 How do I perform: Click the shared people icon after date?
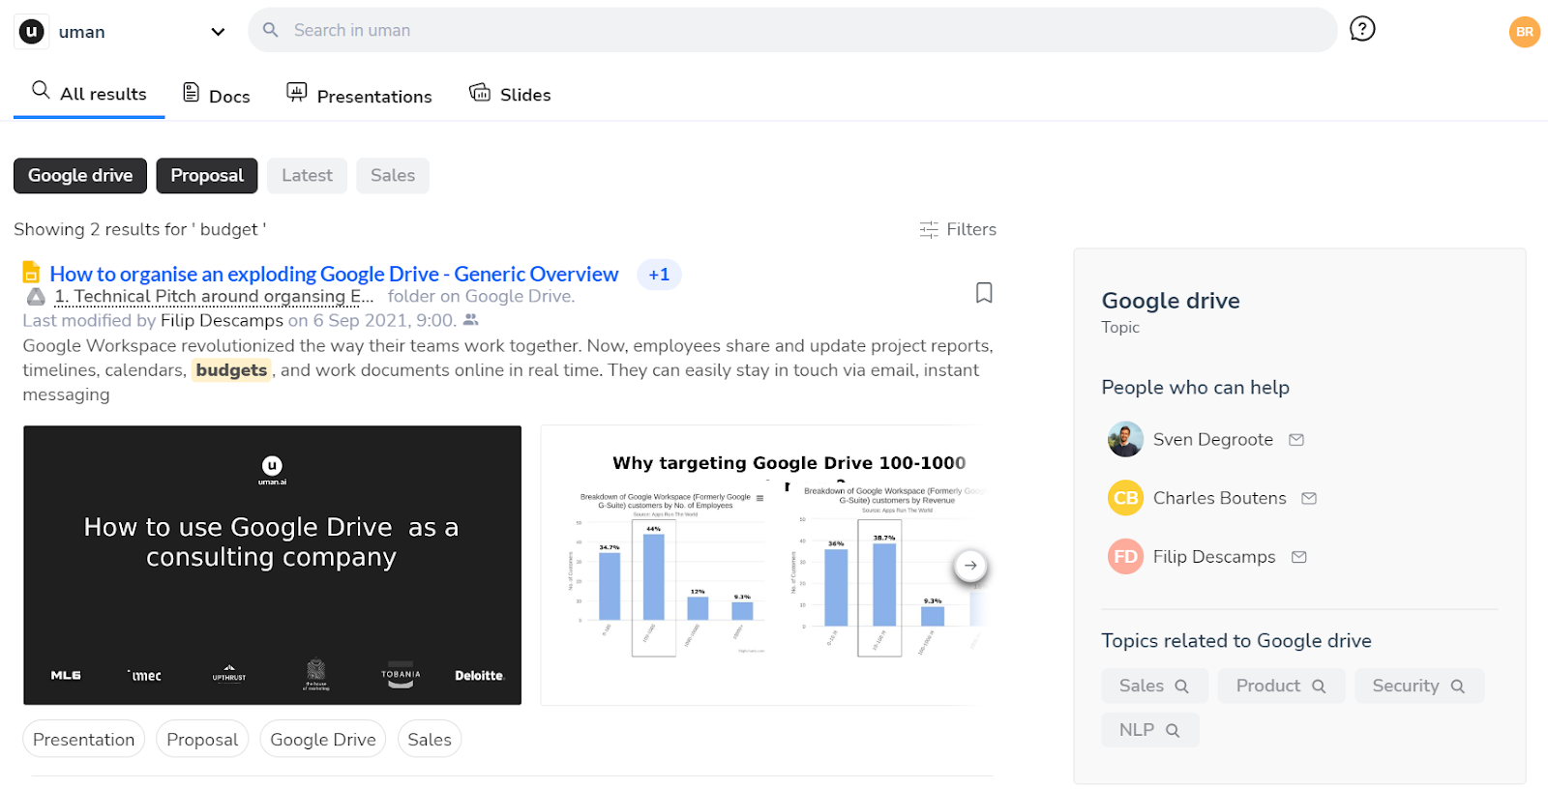(x=471, y=320)
